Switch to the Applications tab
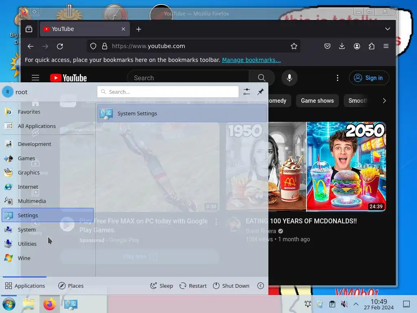This screenshot has height=313, width=417. point(25,286)
